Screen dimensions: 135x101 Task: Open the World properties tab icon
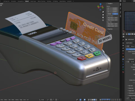click(123, 53)
